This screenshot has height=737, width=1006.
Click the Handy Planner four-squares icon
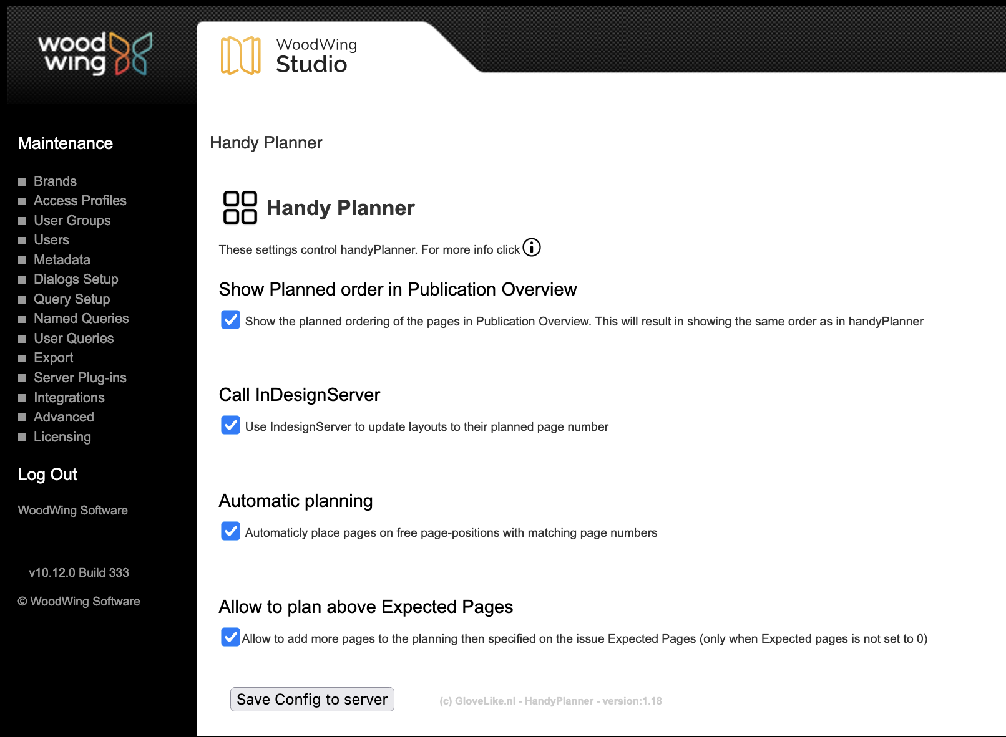(240, 208)
